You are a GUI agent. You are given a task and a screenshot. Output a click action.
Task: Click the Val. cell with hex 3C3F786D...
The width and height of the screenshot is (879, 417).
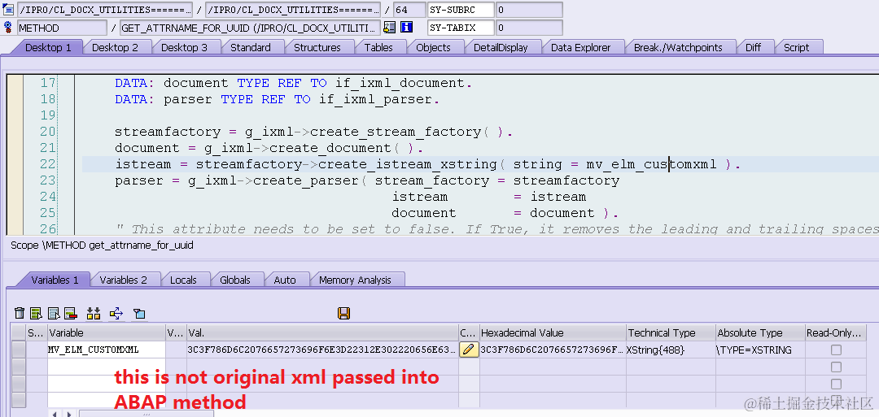pyautogui.click(x=322, y=350)
